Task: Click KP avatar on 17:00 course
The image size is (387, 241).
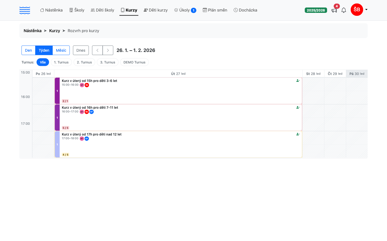Action: click(x=87, y=139)
